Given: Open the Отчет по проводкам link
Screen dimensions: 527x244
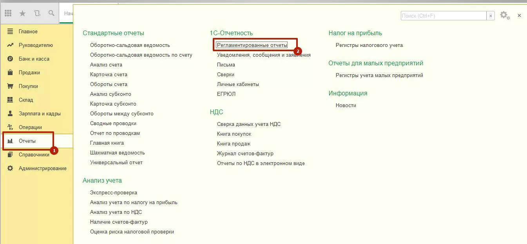Looking at the screenshot, I should coord(115,133).
